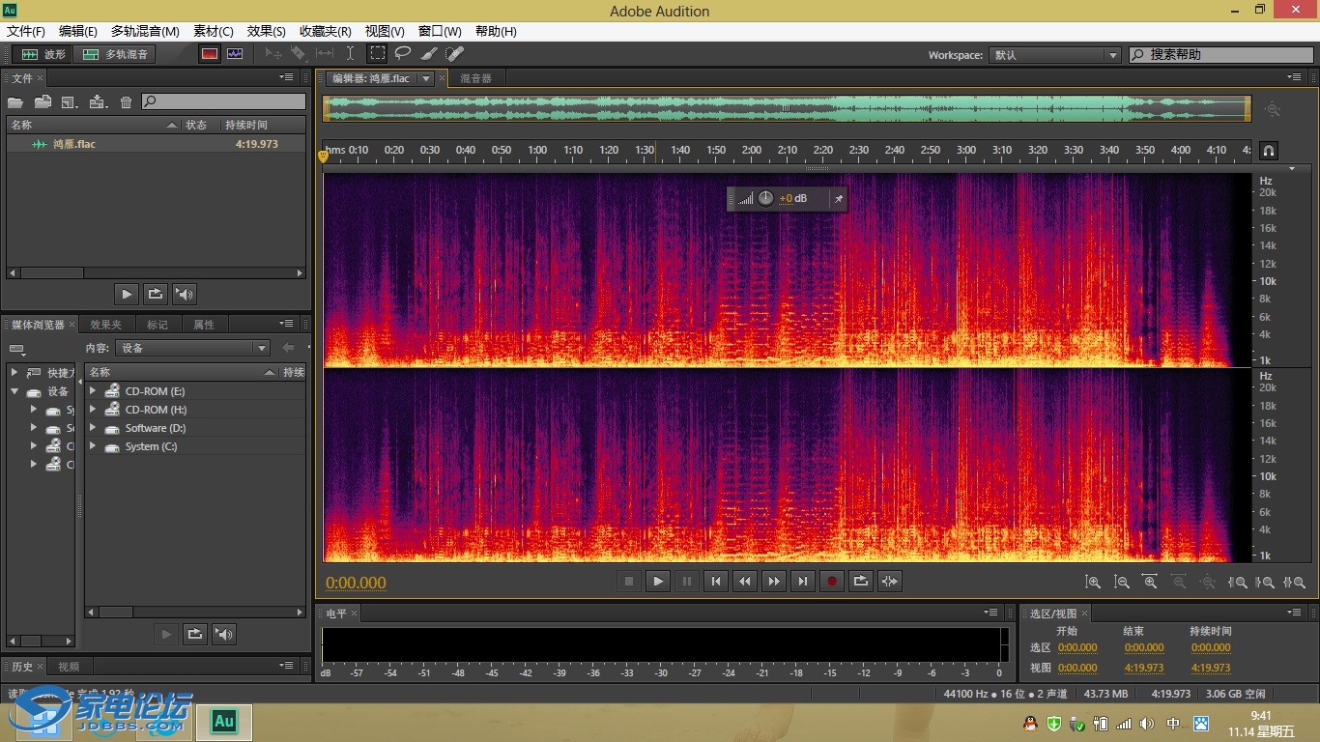Select the Spot Healing Brush tool
The image size is (1320, 742).
[x=455, y=54]
